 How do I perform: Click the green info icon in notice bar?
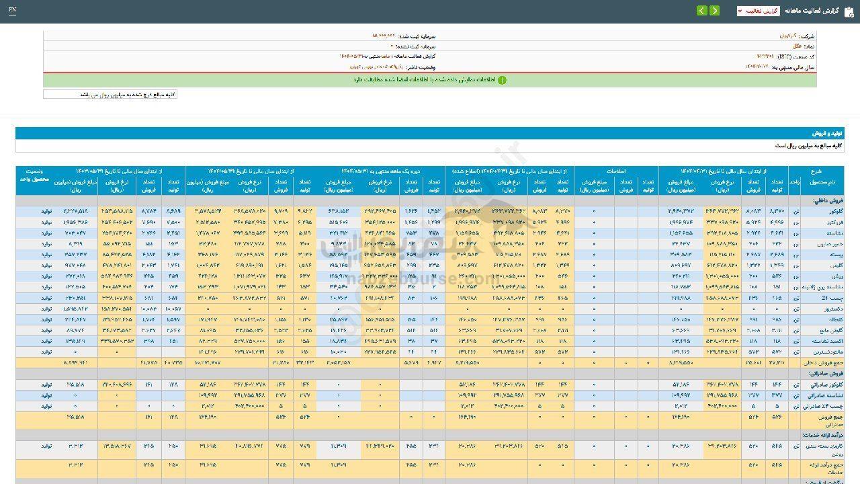[501, 80]
